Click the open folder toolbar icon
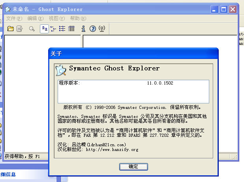This screenshot has width=244, height=182. (x=11, y=29)
